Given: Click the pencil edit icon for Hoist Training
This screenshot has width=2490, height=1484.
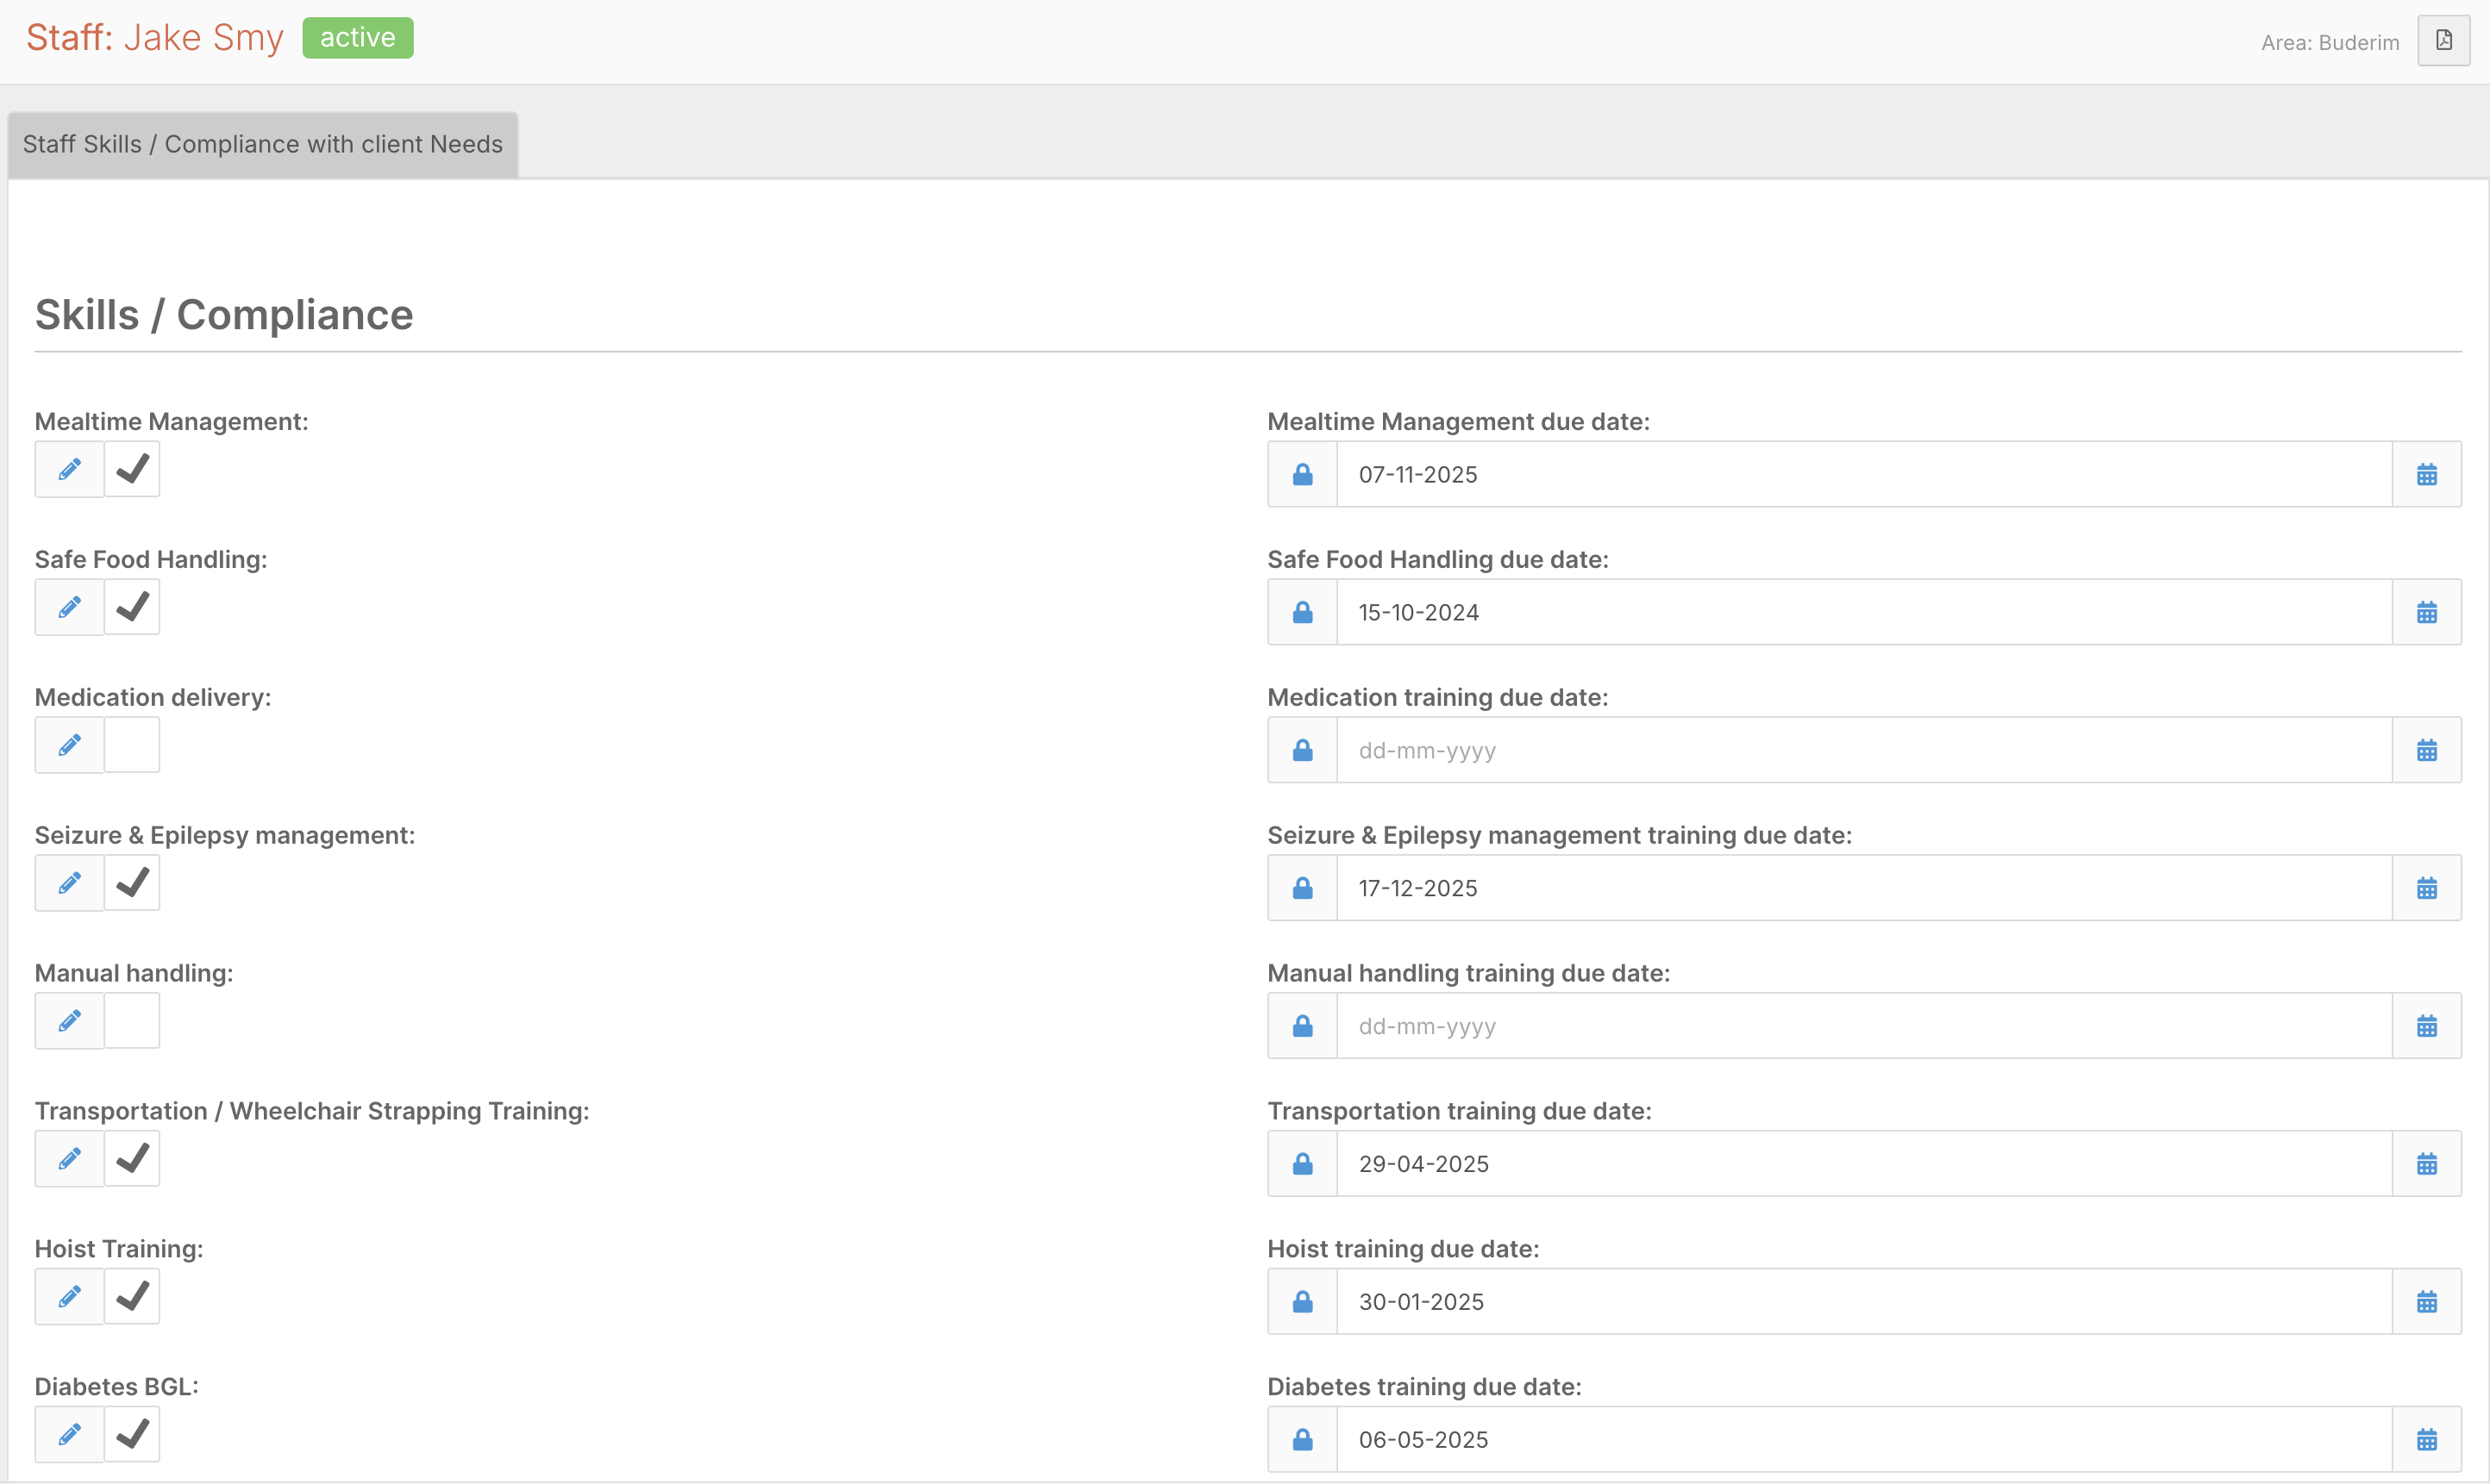Looking at the screenshot, I should coord(69,1297).
